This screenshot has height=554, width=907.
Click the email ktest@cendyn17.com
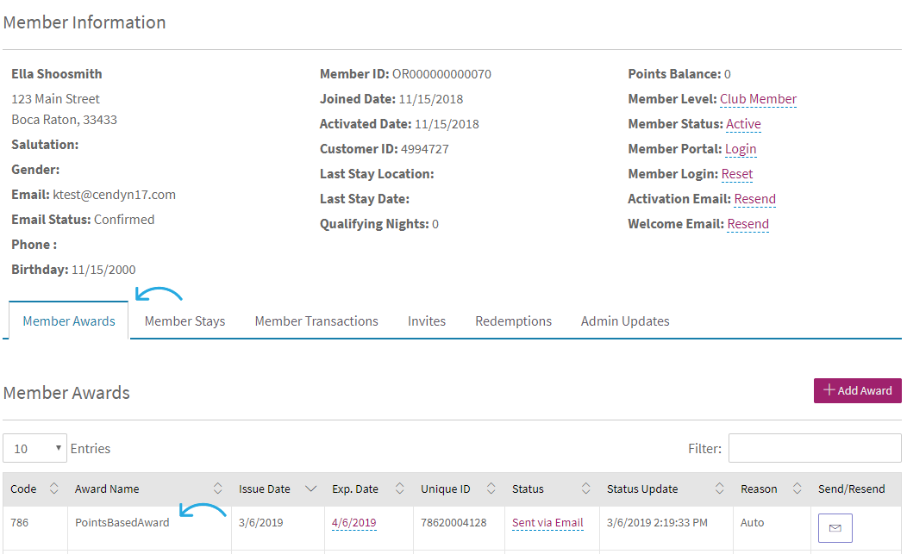[115, 195]
